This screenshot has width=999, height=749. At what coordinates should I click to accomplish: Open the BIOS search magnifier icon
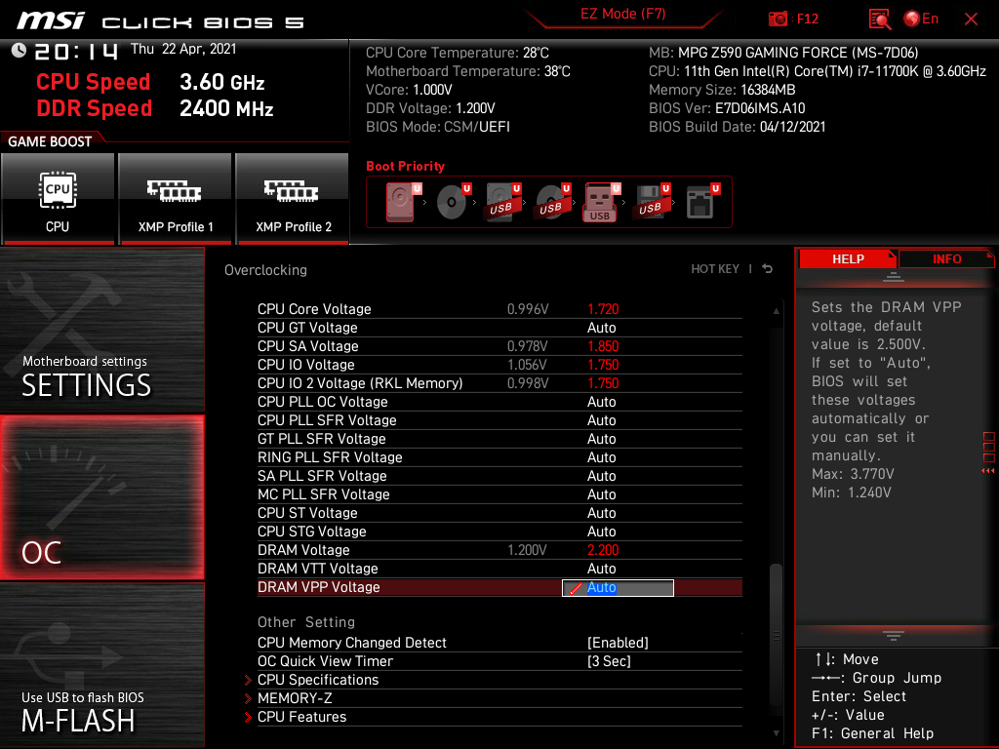879,20
